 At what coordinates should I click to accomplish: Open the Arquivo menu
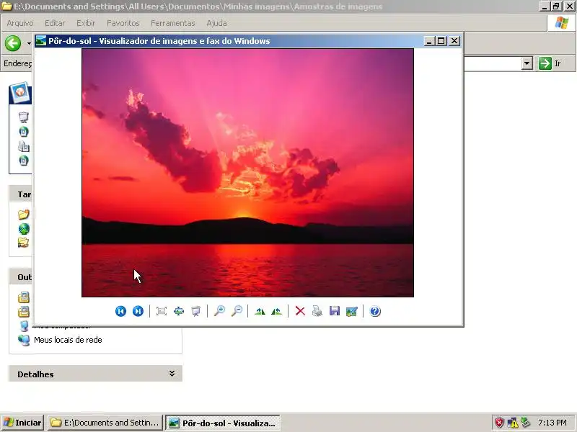point(20,23)
